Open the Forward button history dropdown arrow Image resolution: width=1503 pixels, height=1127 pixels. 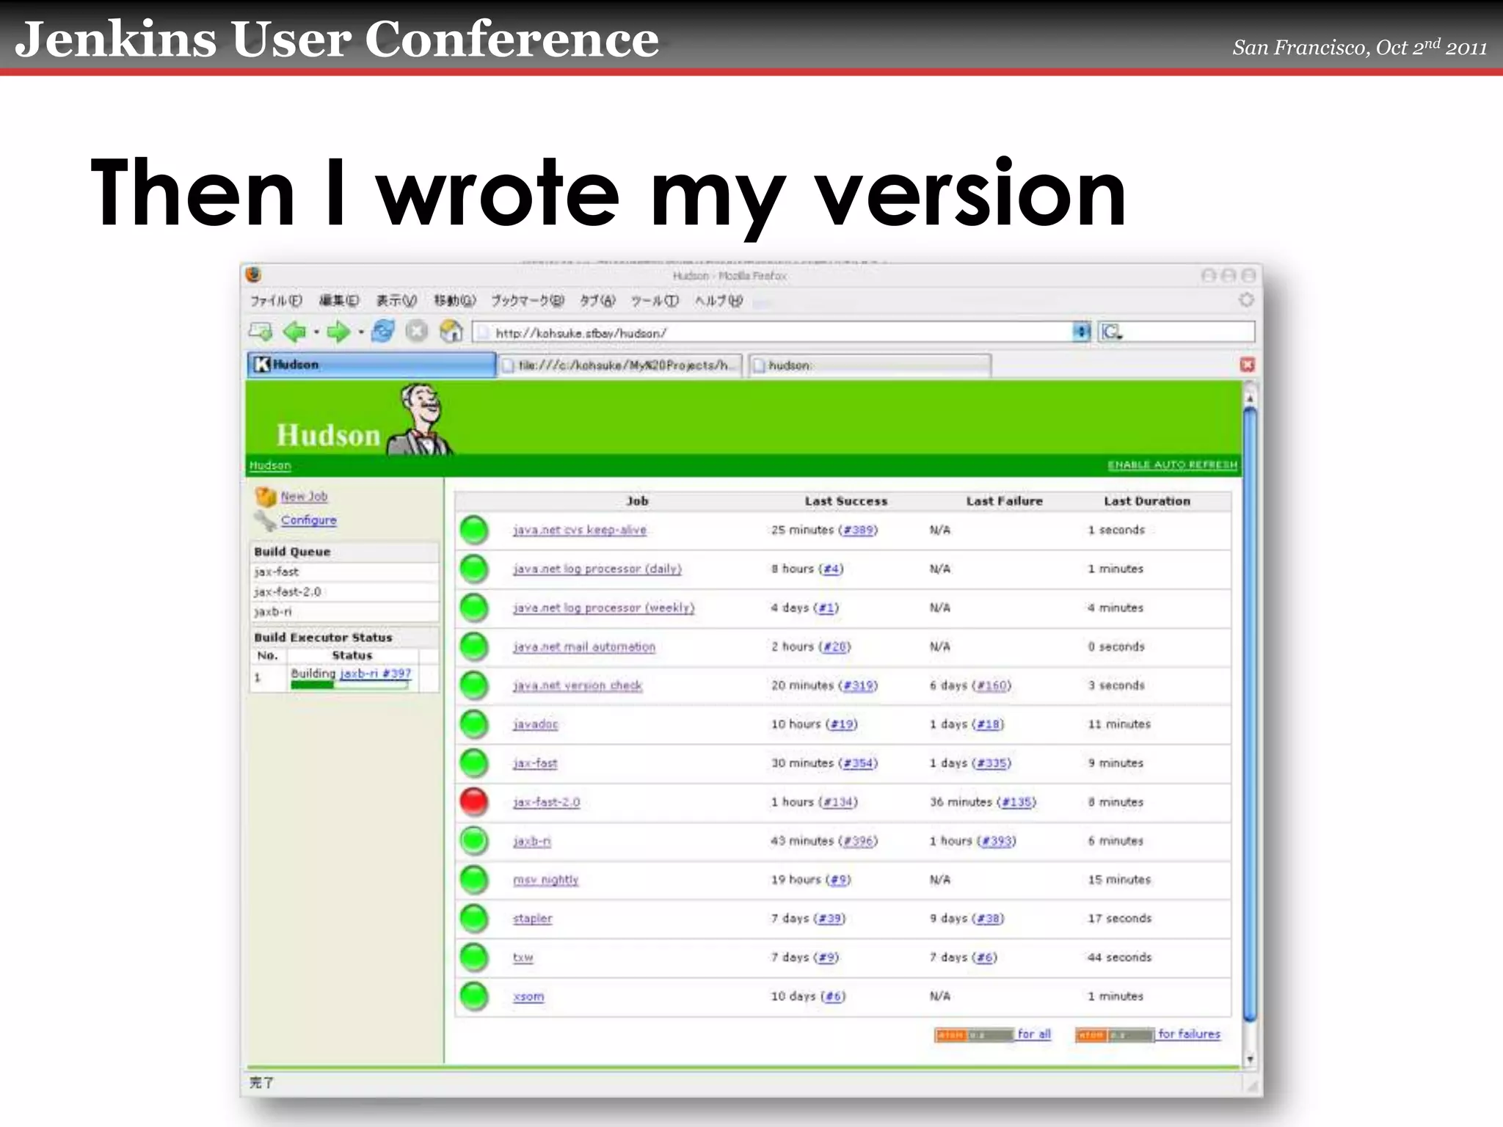coord(360,332)
